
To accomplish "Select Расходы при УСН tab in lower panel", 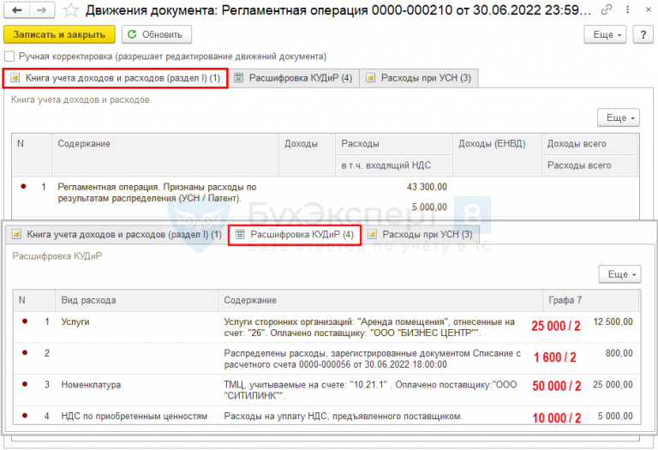I will tap(421, 234).
